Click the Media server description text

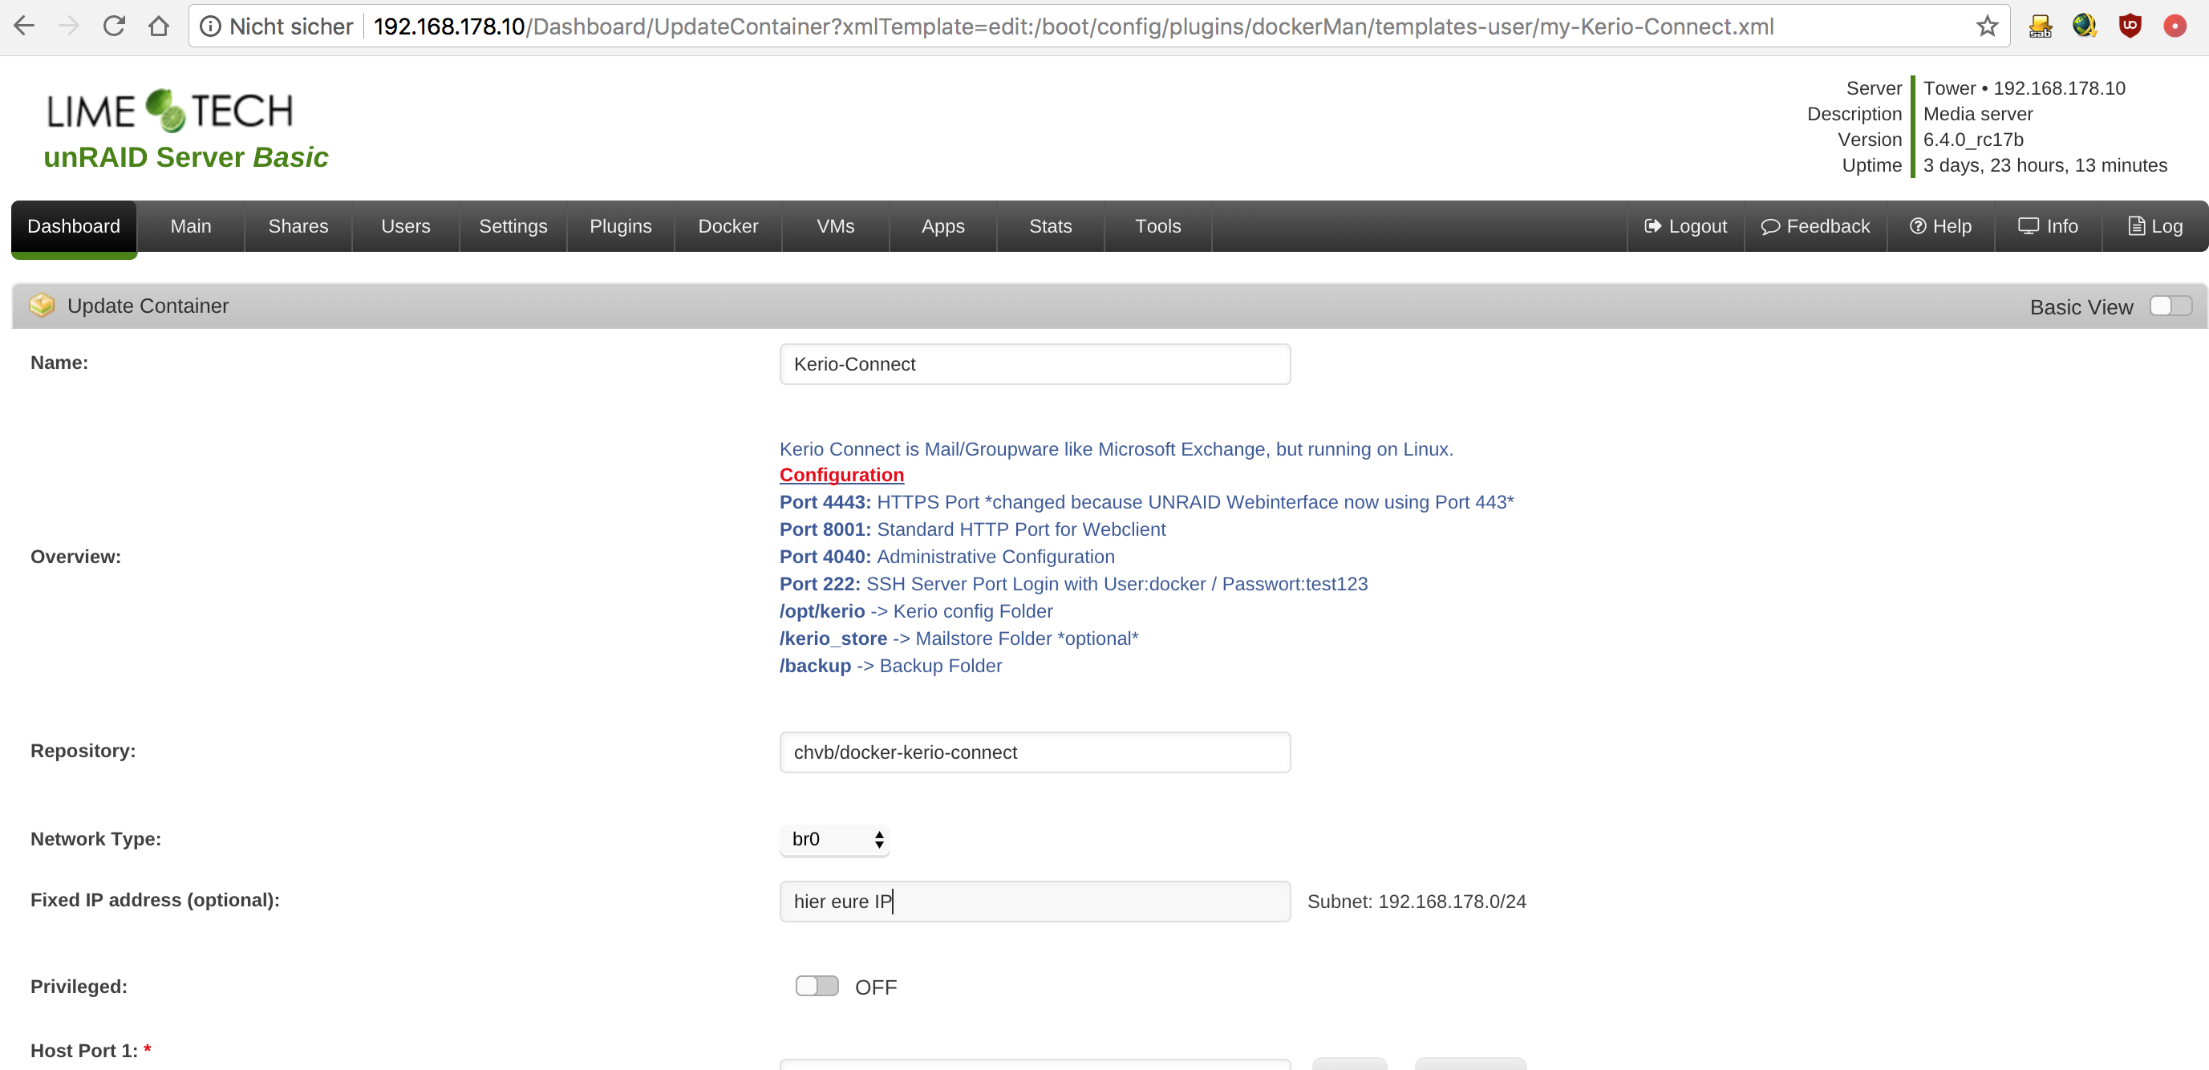click(1977, 114)
